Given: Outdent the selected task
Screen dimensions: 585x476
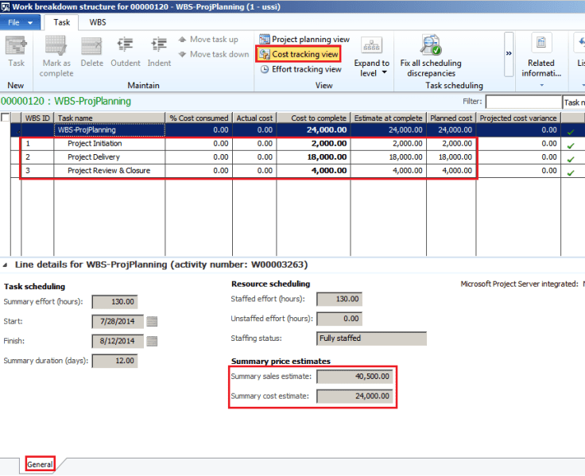Looking at the screenshot, I should 125,48.
